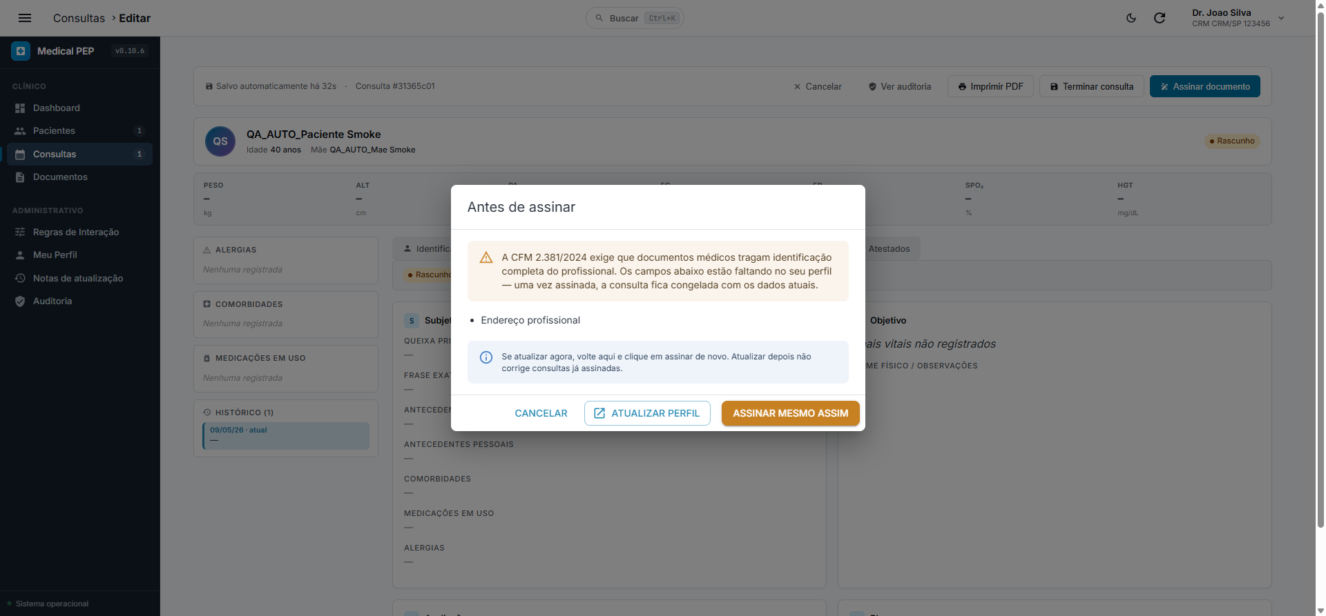Select Consultas in the sidebar
The image size is (1326, 616).
[80, 154]
